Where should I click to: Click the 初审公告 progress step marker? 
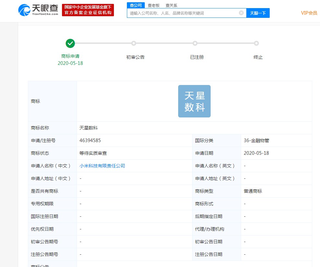click(134, 43)
